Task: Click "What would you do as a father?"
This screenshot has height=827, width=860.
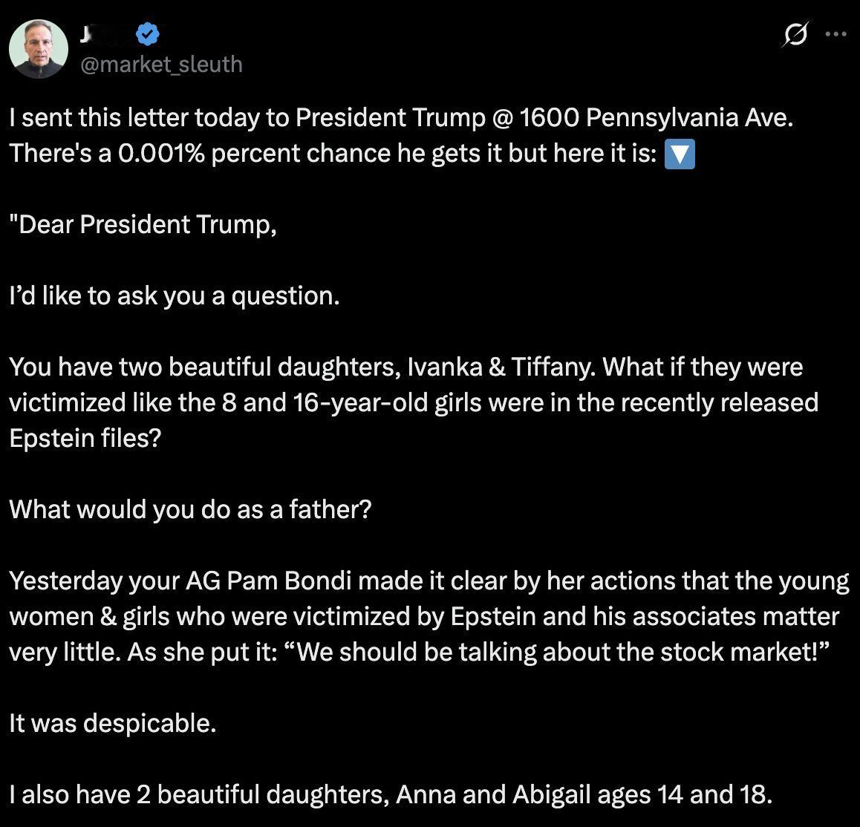Action: [189, 509]
